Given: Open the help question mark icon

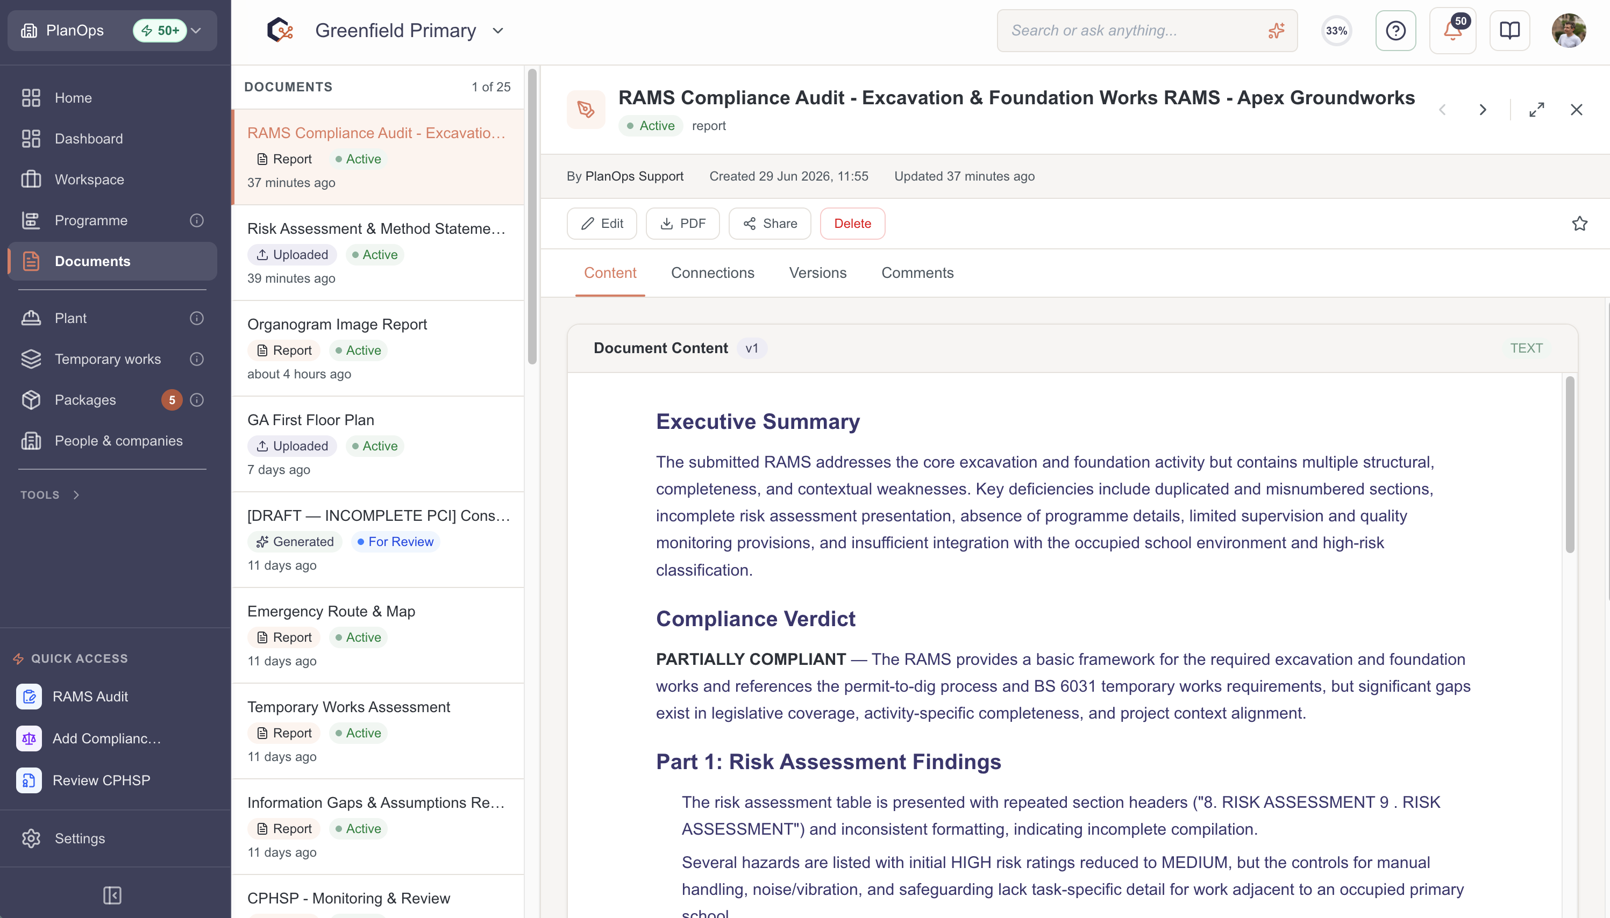Looking at the screenshot, I should [x=1395, y=30].
